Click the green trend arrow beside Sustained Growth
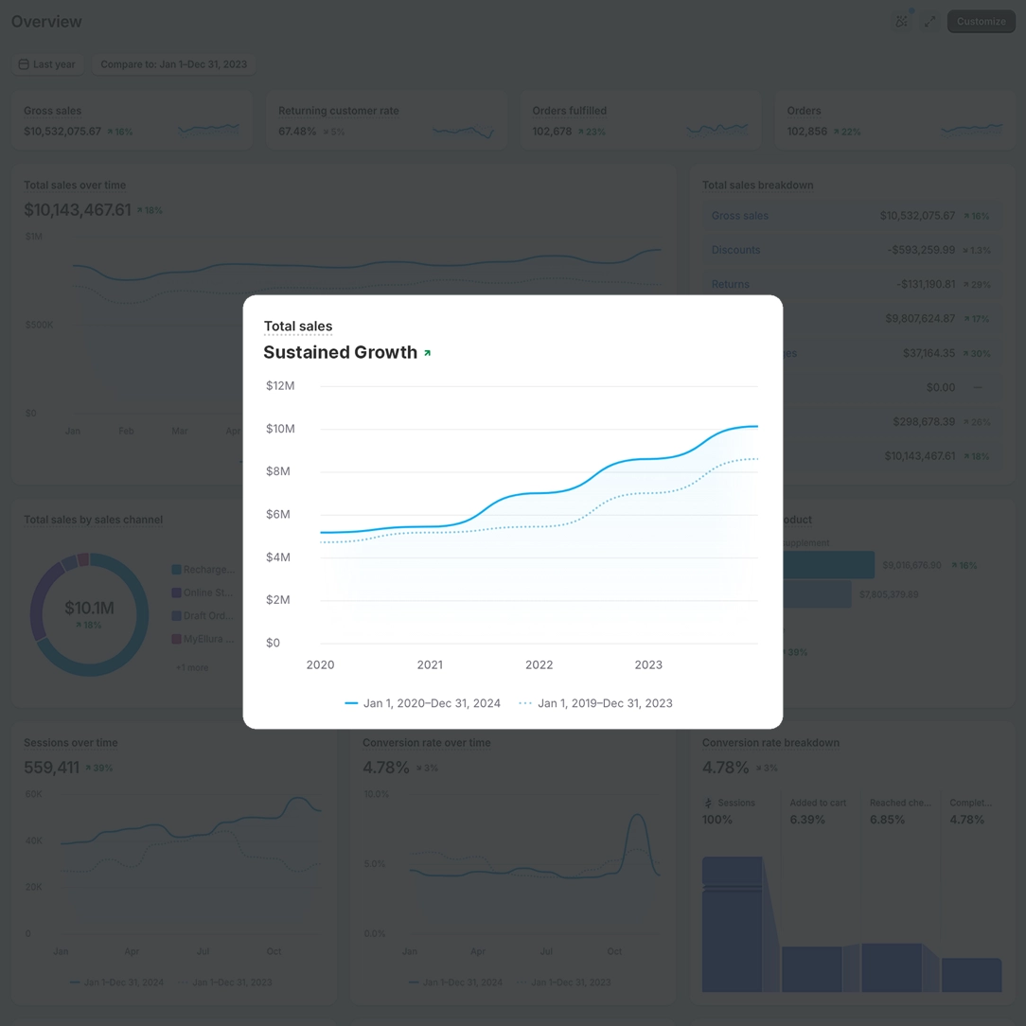This screenshot has width=1026, height=1026. pyautogui.click(x=428, y=353)
